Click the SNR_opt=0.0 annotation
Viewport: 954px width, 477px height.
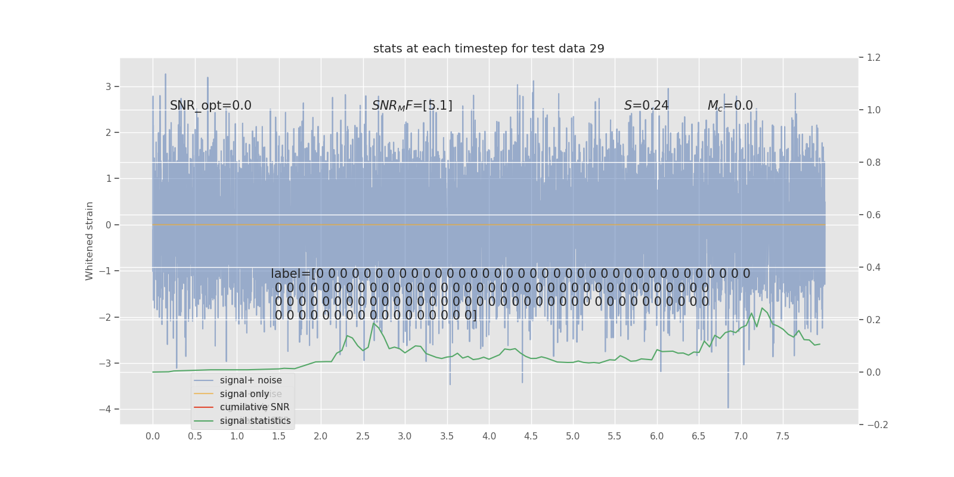pyautogui.click(x=210, y=106)
